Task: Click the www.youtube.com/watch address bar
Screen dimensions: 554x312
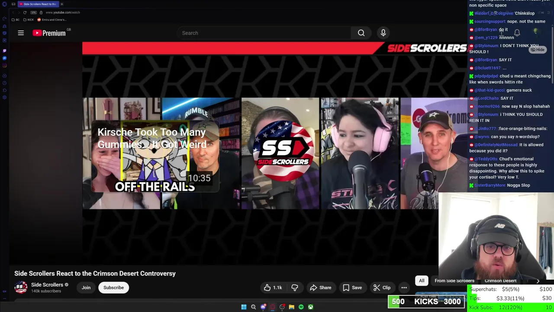Action: (63, 13)
